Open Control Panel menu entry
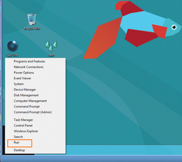 pos(35,126)
